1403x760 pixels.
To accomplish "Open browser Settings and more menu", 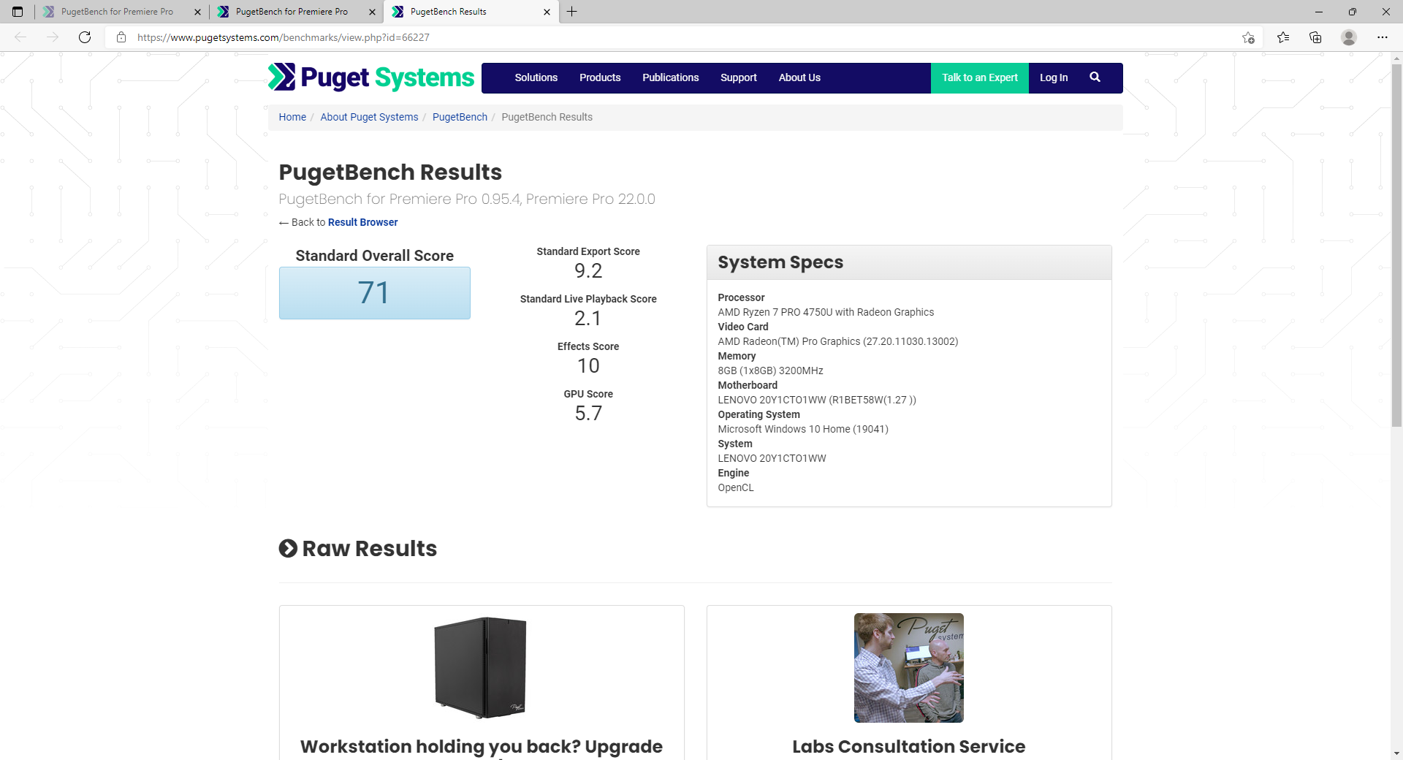I will 1383,37.
